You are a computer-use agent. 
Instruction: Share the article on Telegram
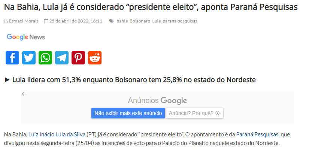[62, 58]
